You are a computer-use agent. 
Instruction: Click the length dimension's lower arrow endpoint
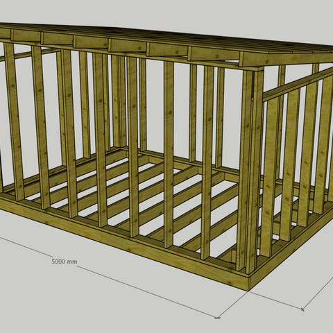coord(217,318)
